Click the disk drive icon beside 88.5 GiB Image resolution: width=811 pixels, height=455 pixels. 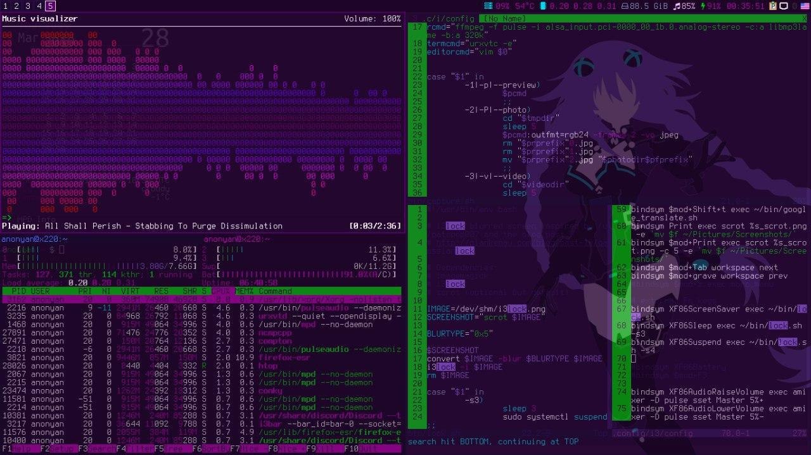point(625,6)
